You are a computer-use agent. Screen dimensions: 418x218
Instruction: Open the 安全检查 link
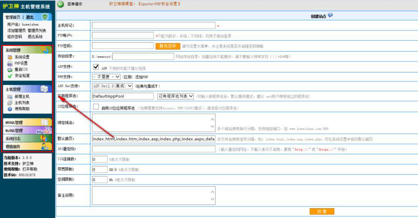pyautogui.click(x=22, y=76)
